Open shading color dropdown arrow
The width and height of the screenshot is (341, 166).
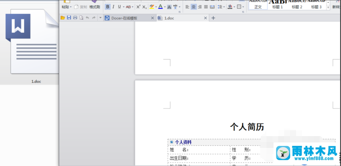[234, 7]
